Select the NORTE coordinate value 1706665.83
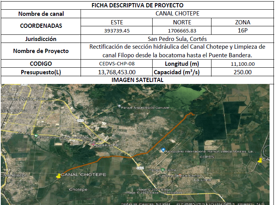The height and width of the screenshot is (205, 275). point(182,30)
